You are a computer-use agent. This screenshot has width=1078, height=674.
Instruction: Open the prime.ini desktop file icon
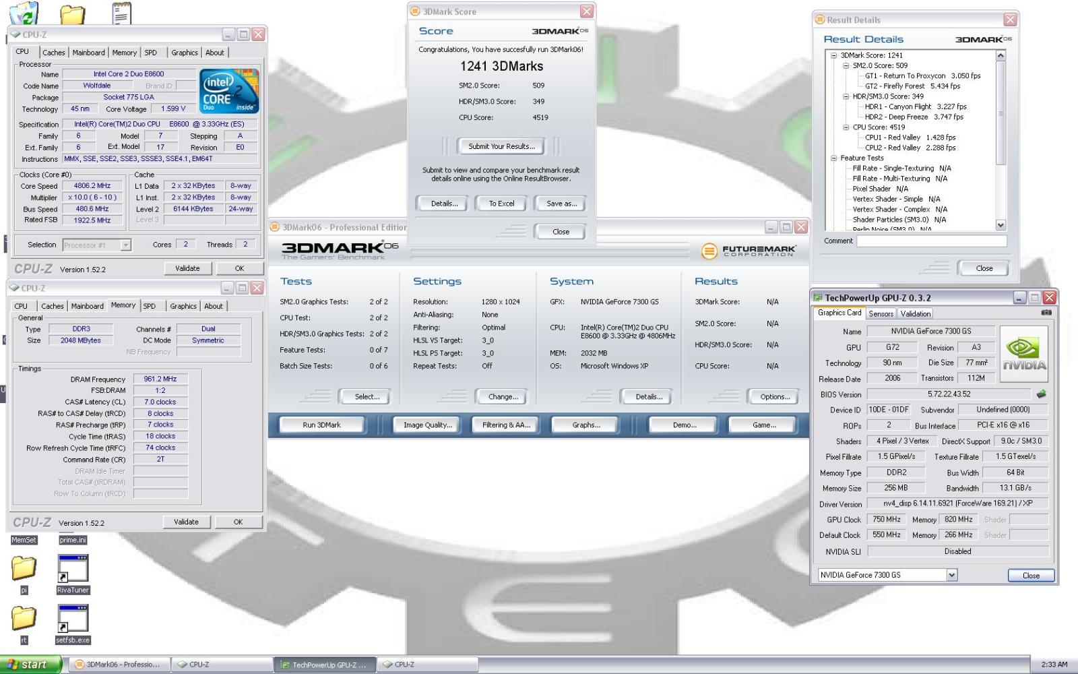[73, 540]
